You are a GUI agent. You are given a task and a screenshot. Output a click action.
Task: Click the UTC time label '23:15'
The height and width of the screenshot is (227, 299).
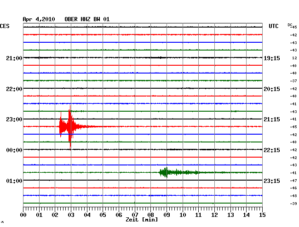[x=272, y=181]
